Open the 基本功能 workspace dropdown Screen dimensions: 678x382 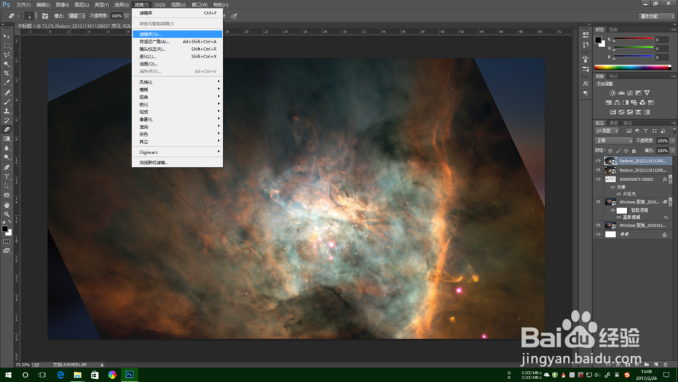click(x=657, y=16)
